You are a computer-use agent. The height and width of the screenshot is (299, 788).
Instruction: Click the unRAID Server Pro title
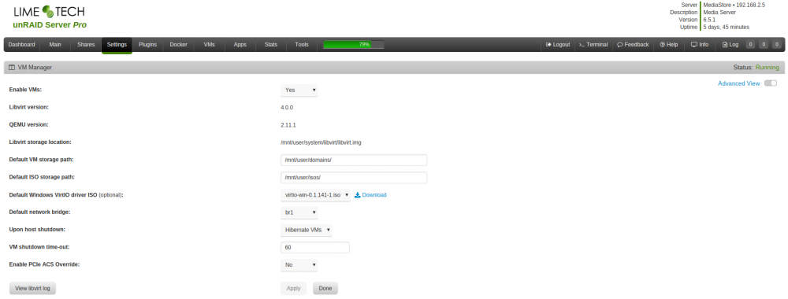coord(50,24)
